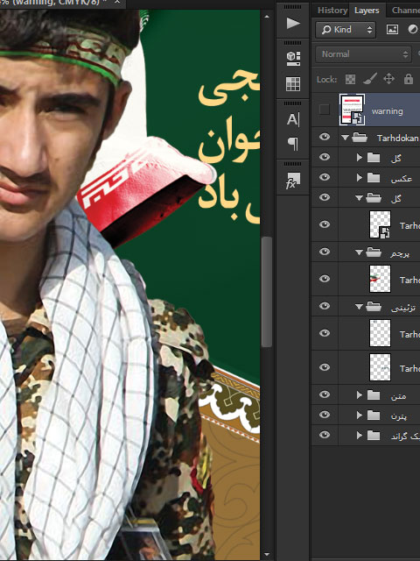This screenshot has height=561, width=420.
Task: Toggle visibility of the پرچم group
Action: point(325,252)
